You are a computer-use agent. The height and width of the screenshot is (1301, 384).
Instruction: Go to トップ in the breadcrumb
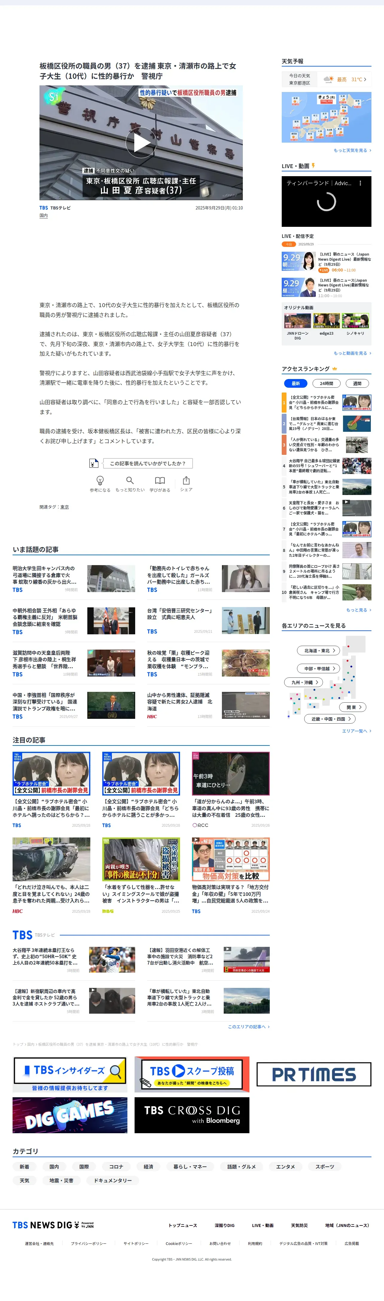[18, 1044]
